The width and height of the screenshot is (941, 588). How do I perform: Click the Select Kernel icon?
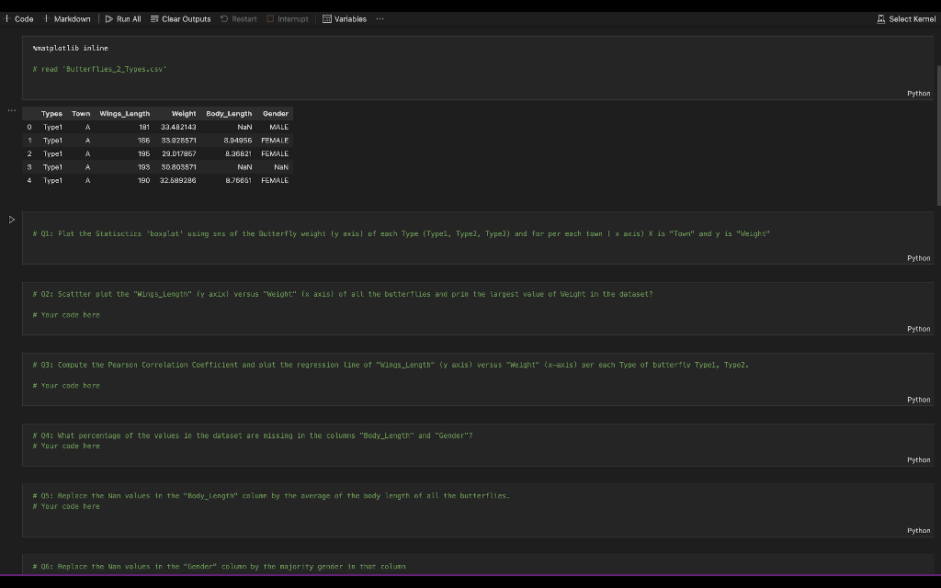point(881,18)
